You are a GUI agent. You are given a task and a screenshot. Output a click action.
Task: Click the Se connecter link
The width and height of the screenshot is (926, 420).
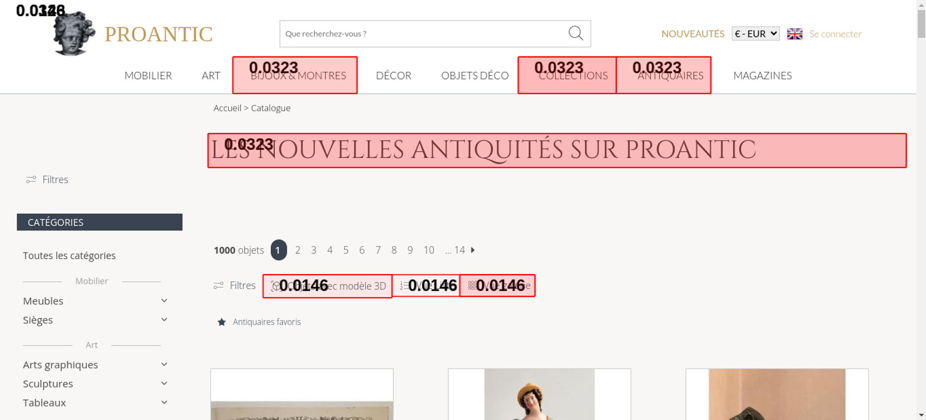click(x=835, y=34)
